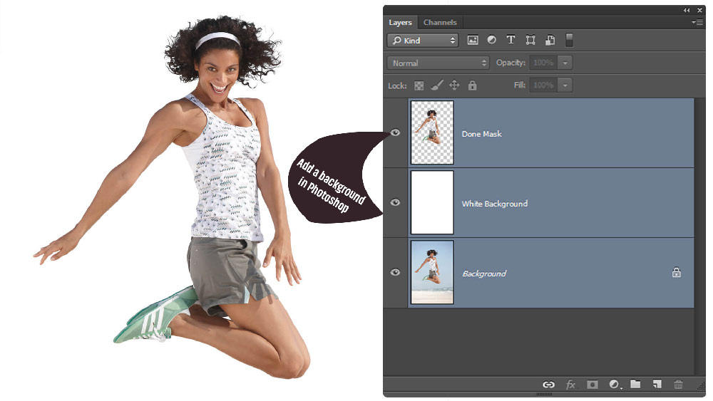Filter layers by pixel layer icon
This screenshot has width=713, height=401.
(473, 40)
